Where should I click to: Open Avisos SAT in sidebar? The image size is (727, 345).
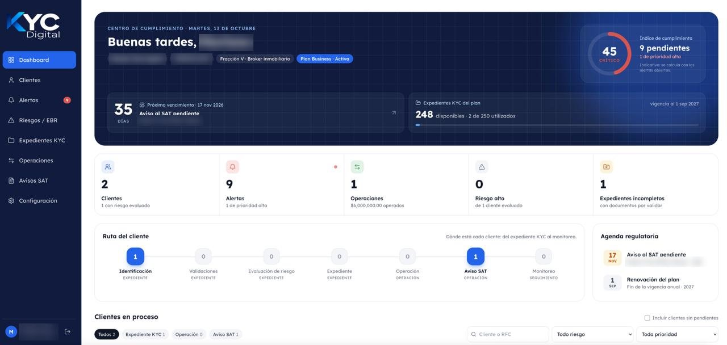39,180
